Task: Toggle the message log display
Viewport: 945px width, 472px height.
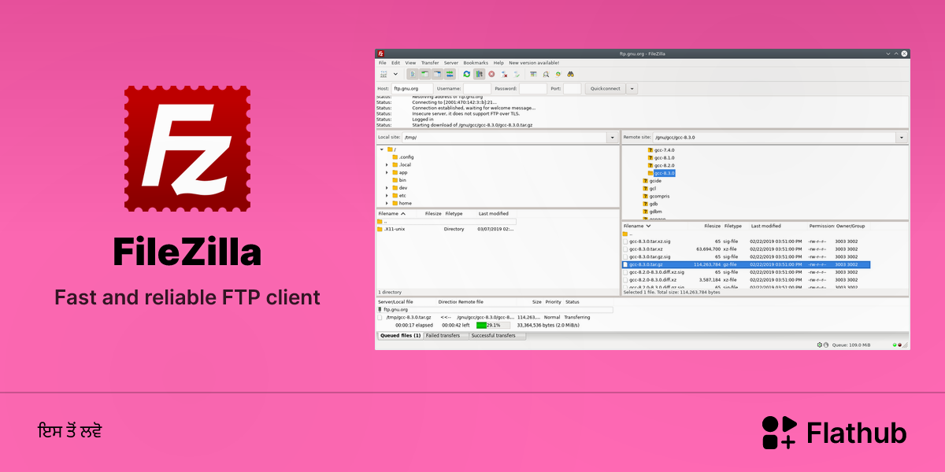Action: (x=412, y=74)
